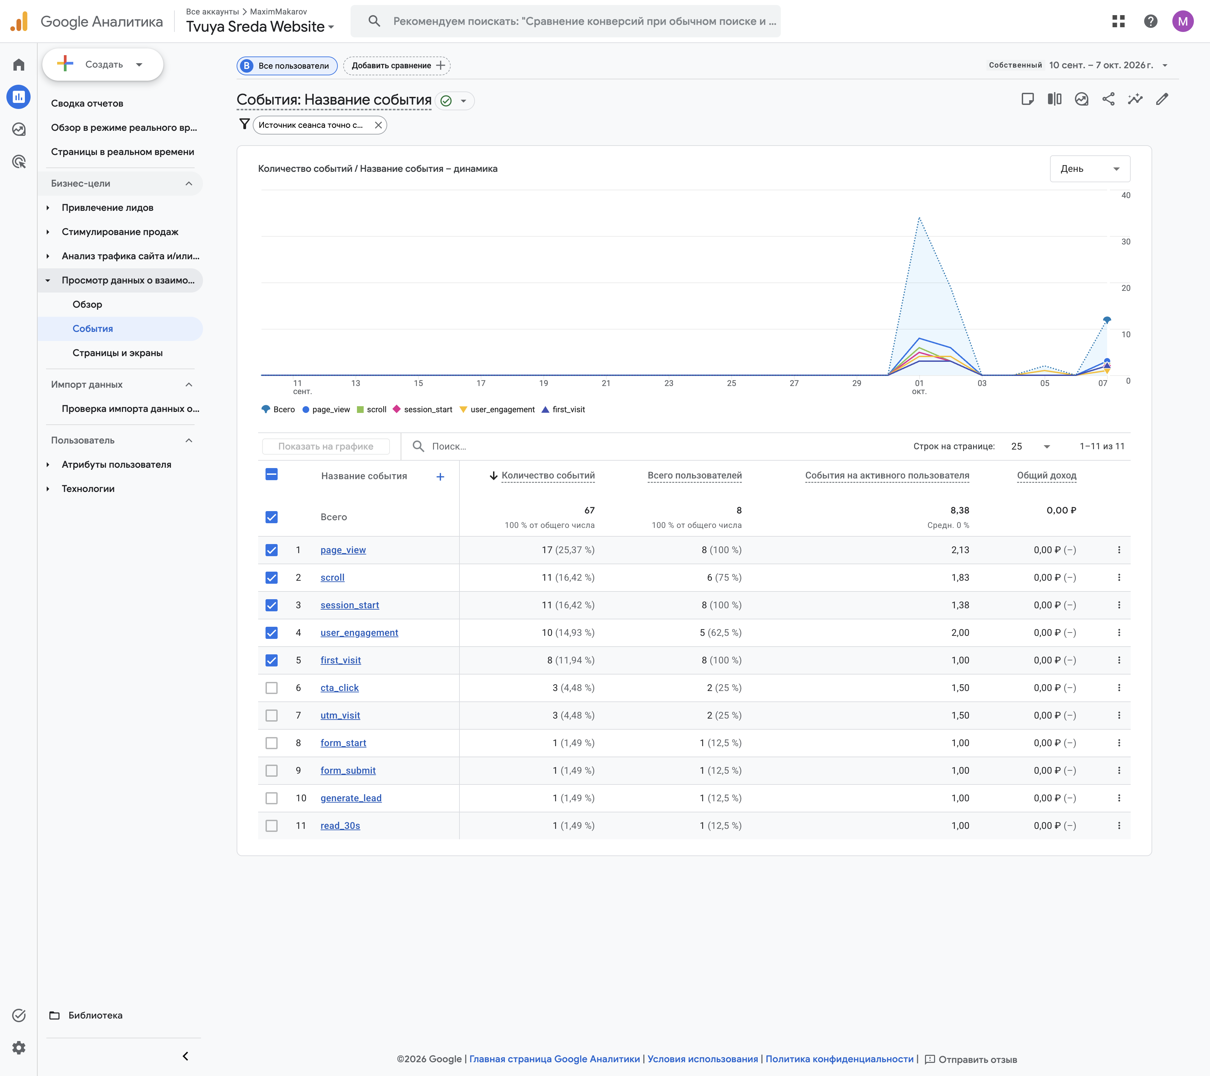Uncheck the scroll row checkbox
1210x1076 pixels.
[272, 577]
